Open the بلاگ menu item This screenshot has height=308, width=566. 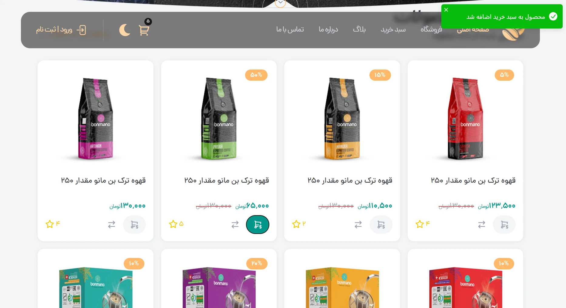[x=359, y=29]
